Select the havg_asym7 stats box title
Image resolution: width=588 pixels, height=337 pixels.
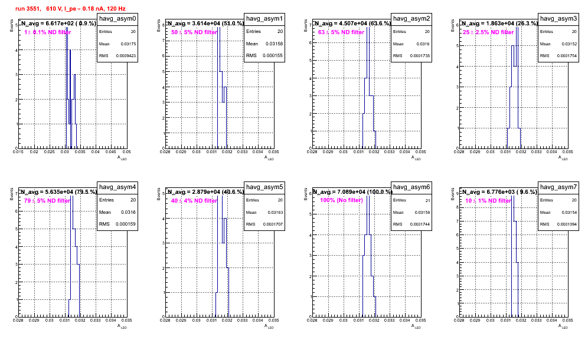click(x=558, y=187)
